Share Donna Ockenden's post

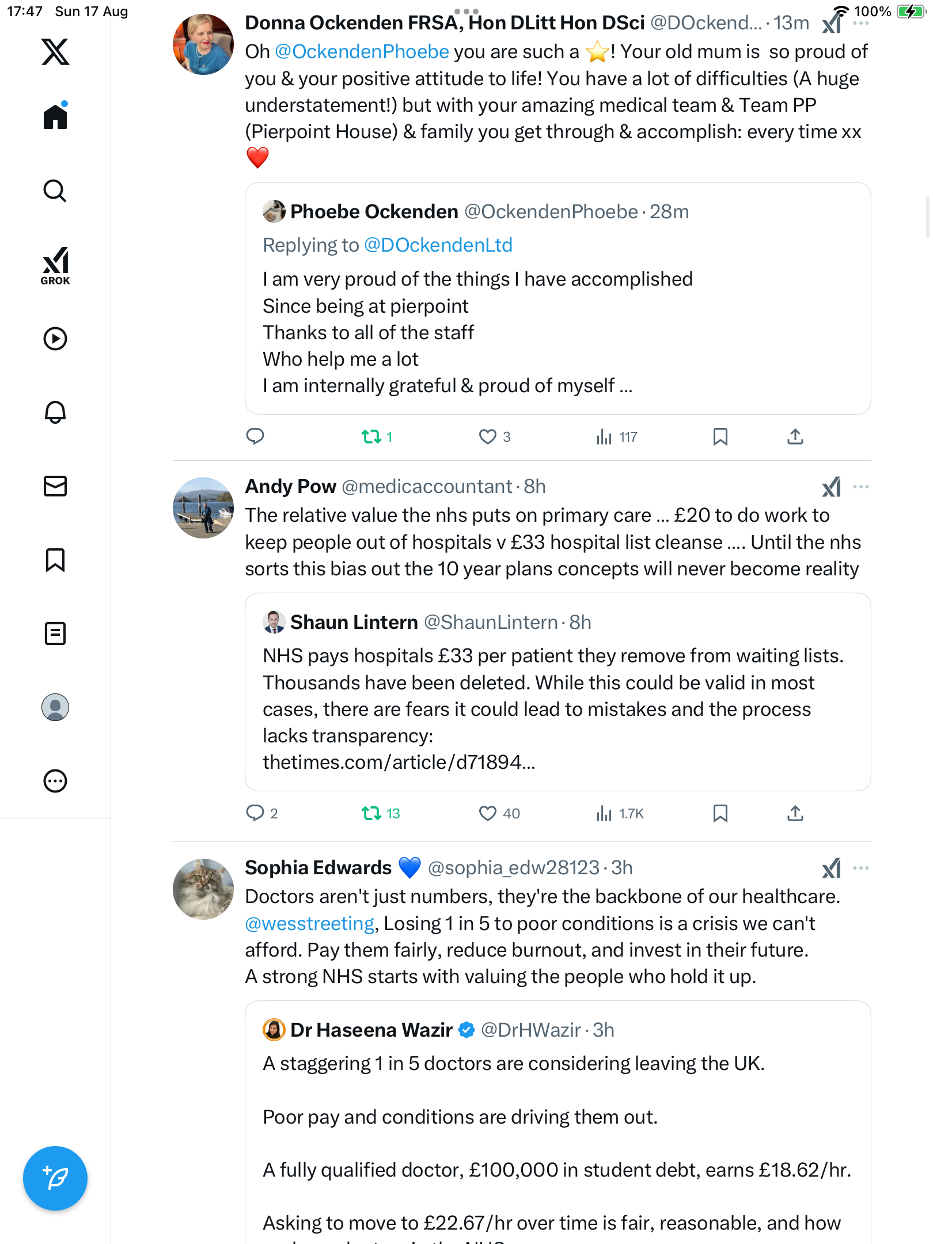tap(795, 437)
